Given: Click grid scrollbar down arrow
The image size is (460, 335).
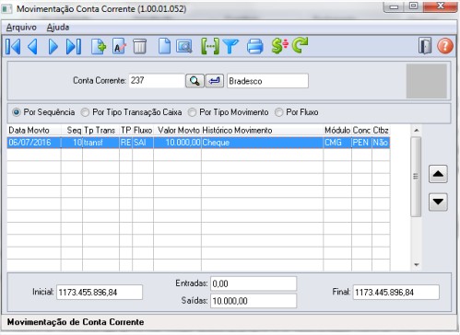Looking at the screenshot, I should tap(417, 265).
